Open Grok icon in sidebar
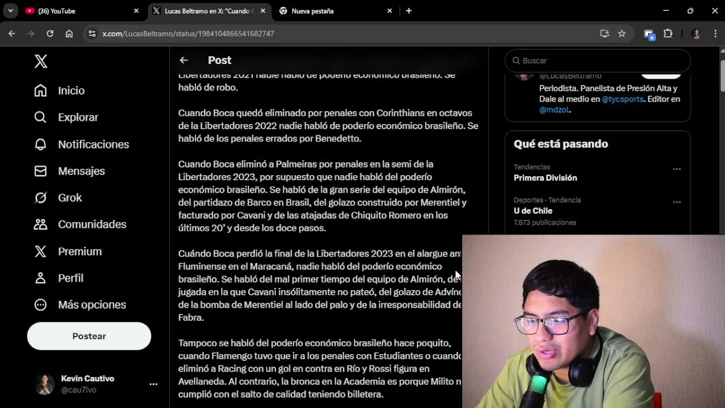 click(40, 197)
